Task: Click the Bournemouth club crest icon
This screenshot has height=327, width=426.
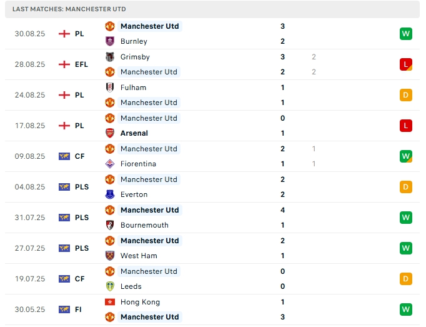Action: tap(110, 225)
